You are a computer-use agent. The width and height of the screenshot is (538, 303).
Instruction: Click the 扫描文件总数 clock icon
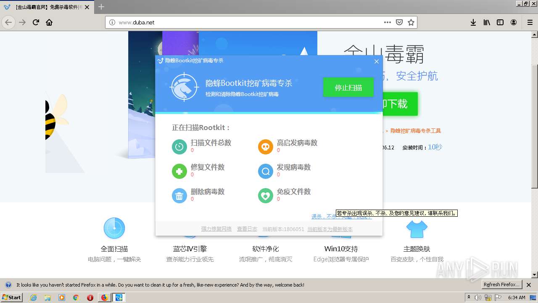point(179,146)
